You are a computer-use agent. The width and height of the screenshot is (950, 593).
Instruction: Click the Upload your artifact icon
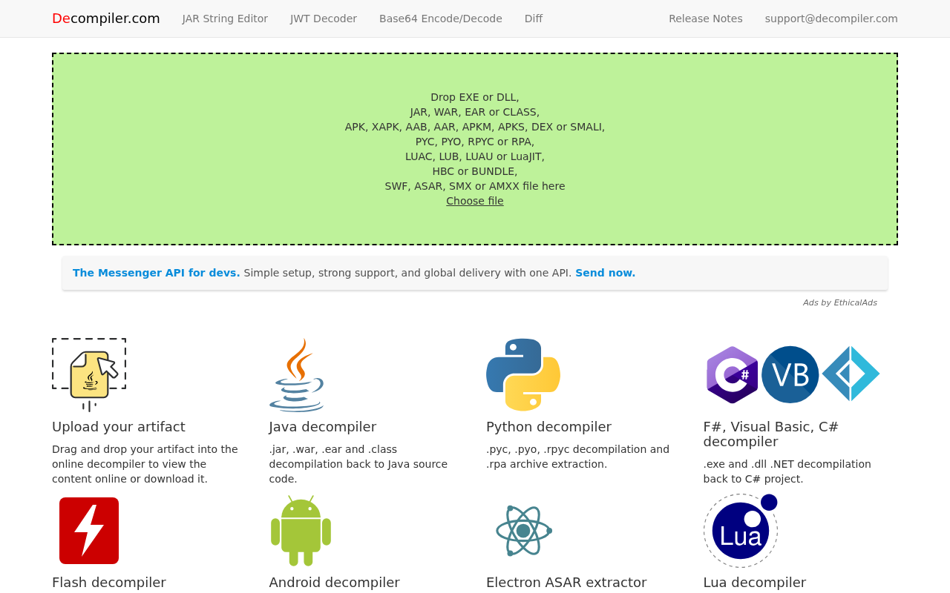[89, 375]
